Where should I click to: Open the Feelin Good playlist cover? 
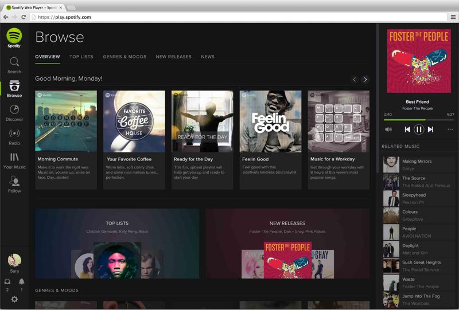tap(270, 121)
